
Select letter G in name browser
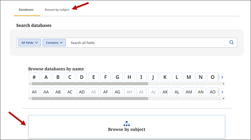click(x=117, y=77)
